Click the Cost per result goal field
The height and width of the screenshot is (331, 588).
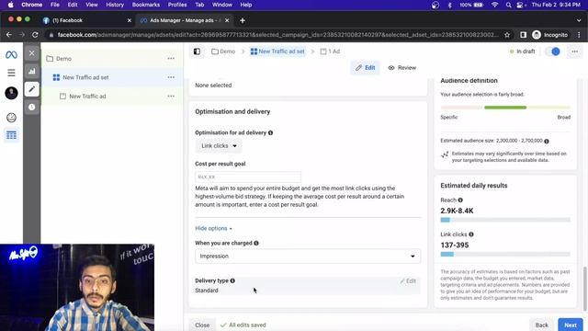click(x=248, y=177)
